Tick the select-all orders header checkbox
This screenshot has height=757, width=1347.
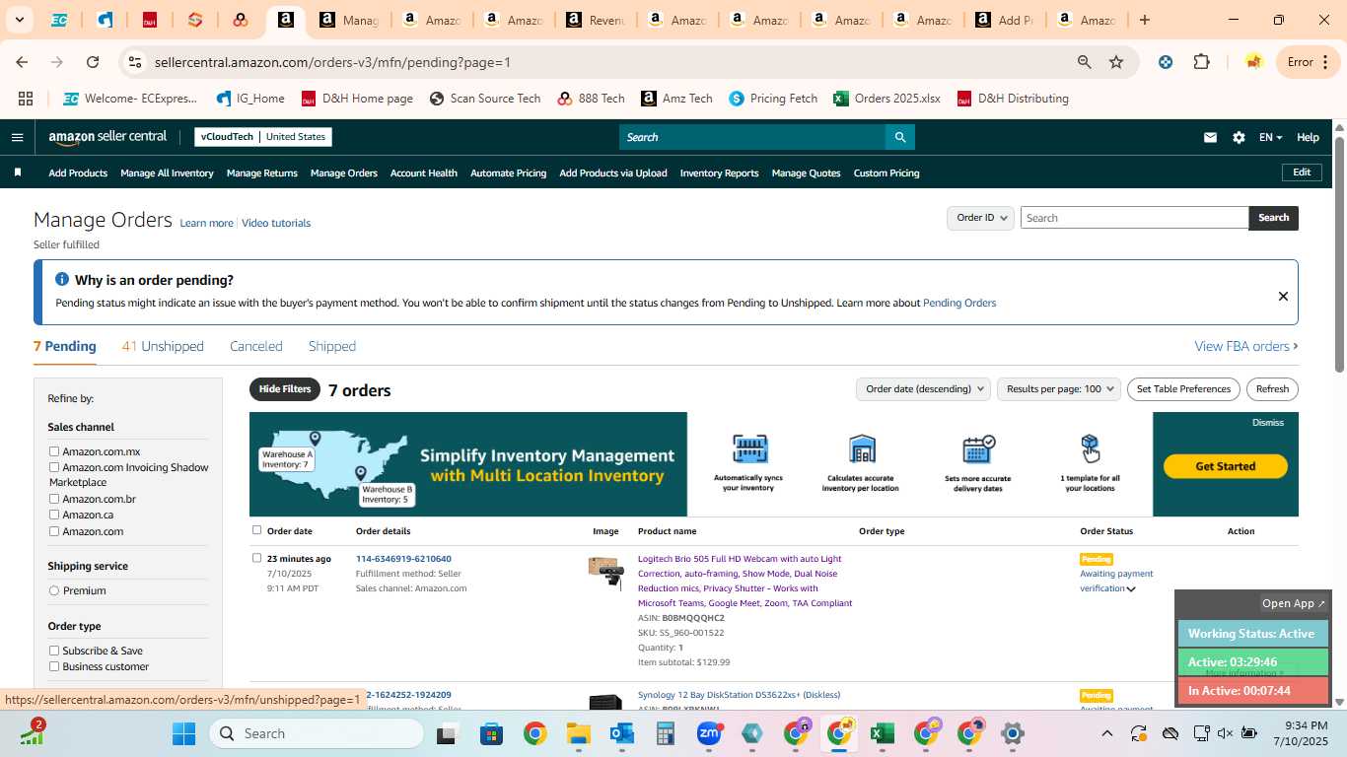(x=256, y=530)
